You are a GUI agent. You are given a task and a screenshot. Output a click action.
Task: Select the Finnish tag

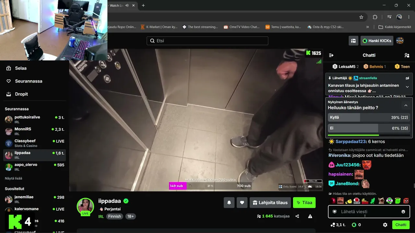click(x=114, y=216)
